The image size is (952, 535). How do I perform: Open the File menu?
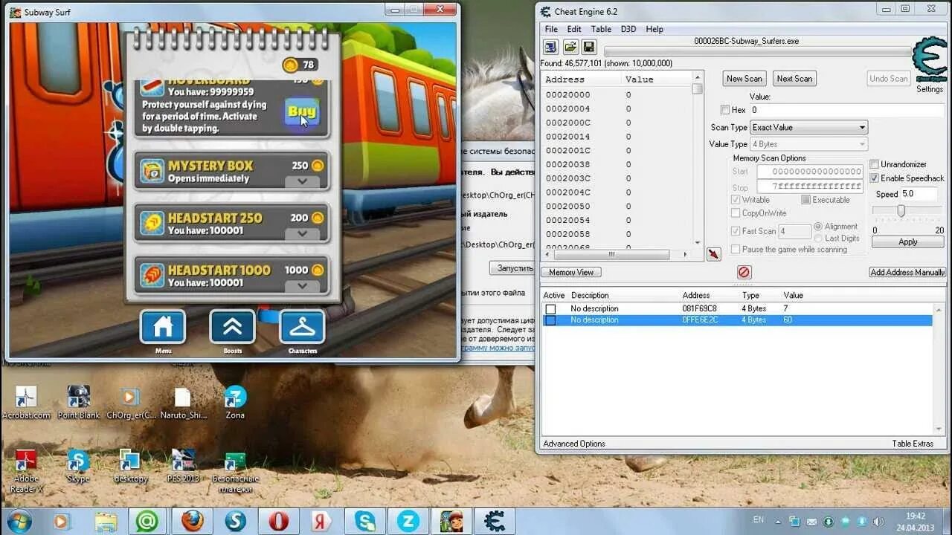(x=551, y=29)
